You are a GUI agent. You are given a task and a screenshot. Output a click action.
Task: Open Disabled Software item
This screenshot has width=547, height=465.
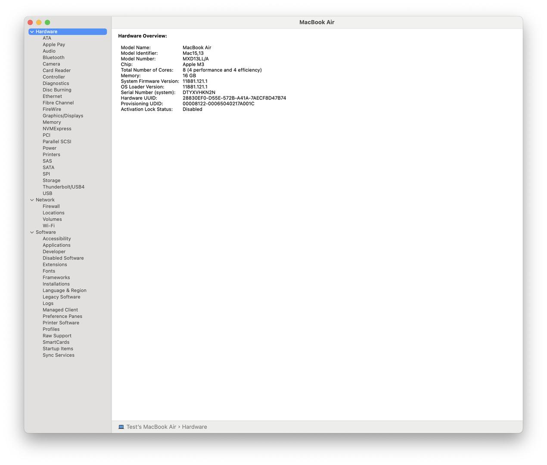(63, 258)
